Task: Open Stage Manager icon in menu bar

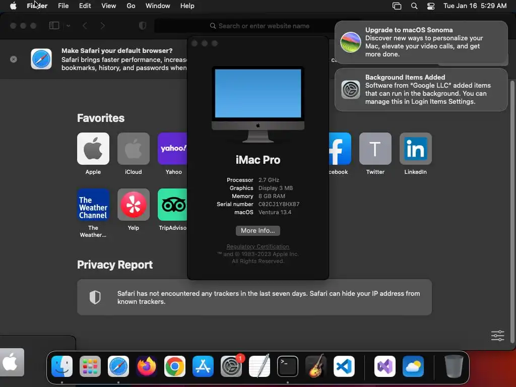Action: pyautogui.click(x=397, y=6)
